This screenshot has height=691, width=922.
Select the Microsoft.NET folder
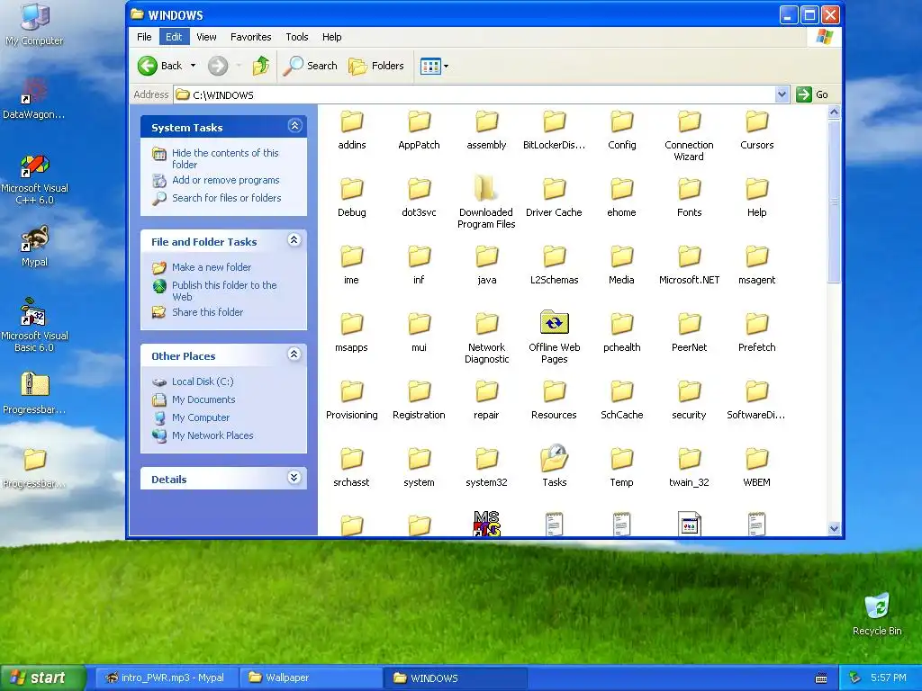tap(689, 265)
